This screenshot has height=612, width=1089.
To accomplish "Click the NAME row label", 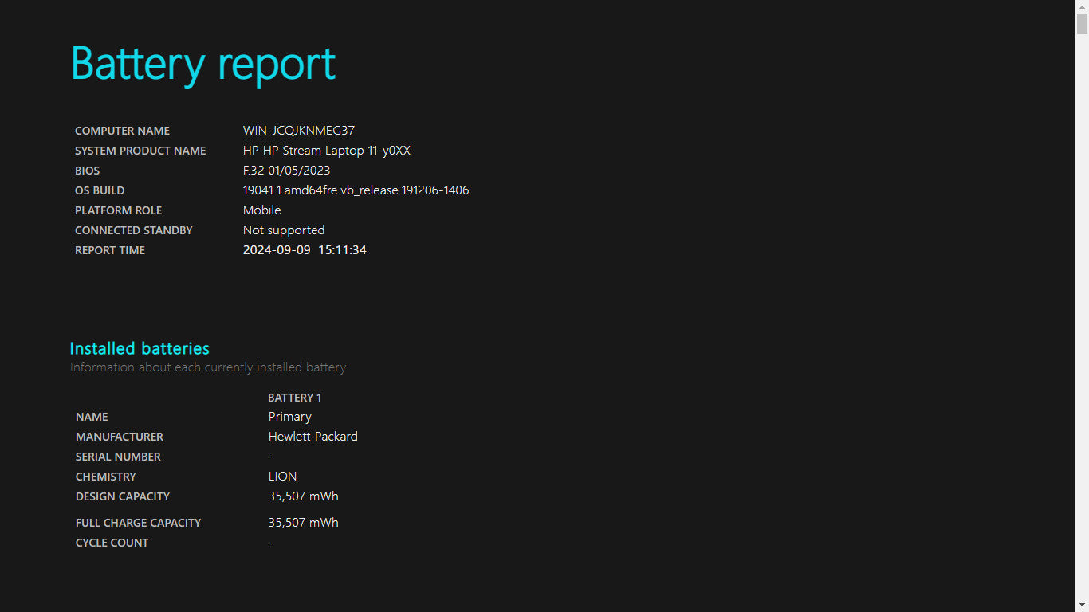I will tap(92, 417).
